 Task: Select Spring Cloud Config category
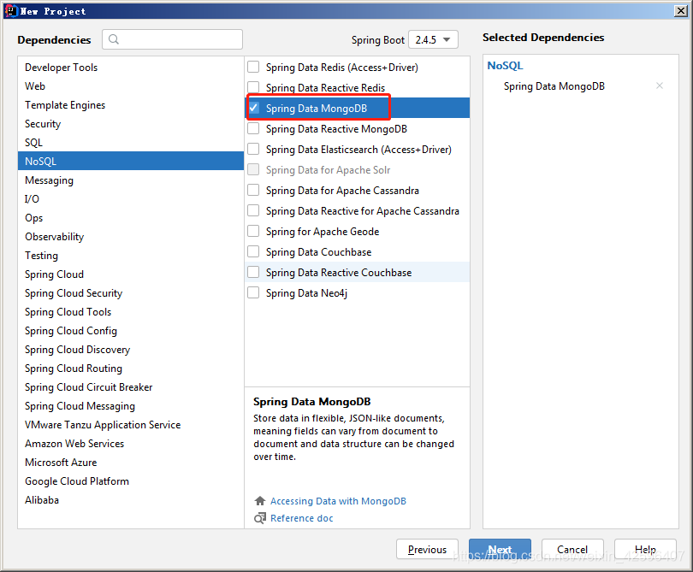tap(131, 331)
